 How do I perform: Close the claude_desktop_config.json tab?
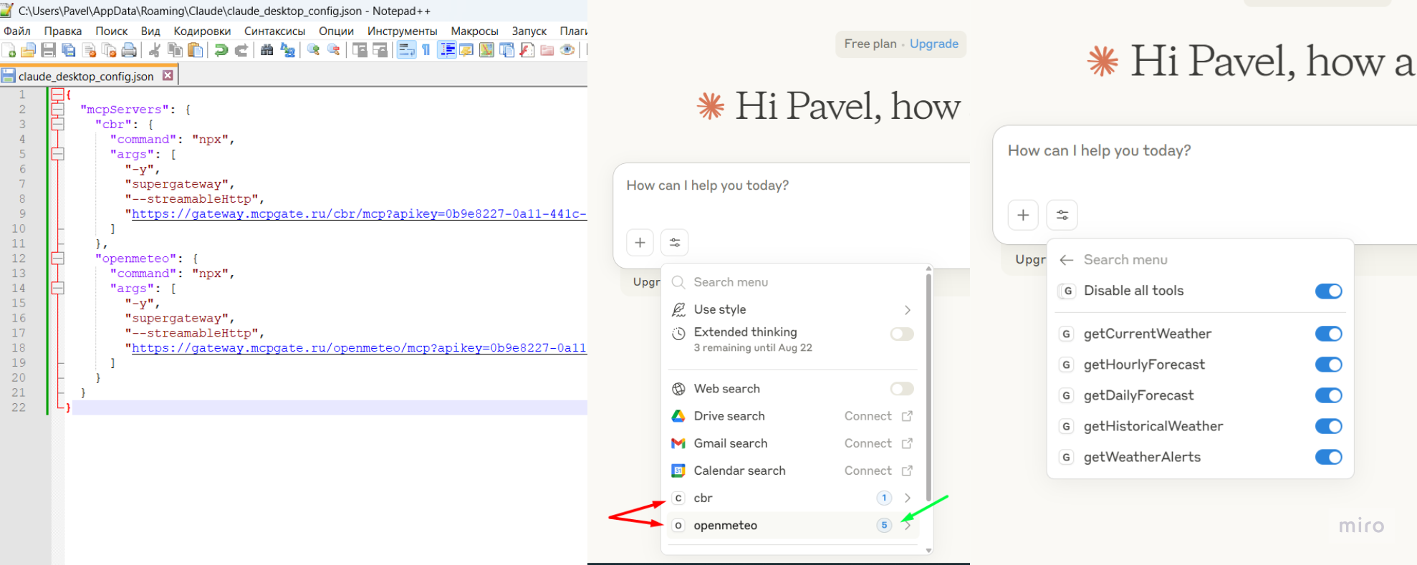pyautogui.click(x=168, y=75)
